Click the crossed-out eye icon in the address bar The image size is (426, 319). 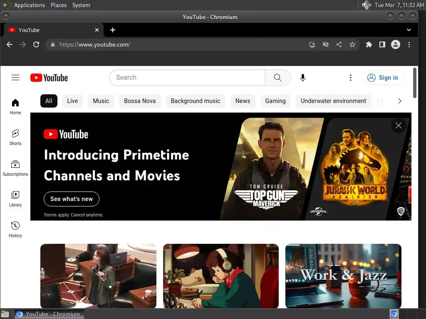[x=326, y=44]
